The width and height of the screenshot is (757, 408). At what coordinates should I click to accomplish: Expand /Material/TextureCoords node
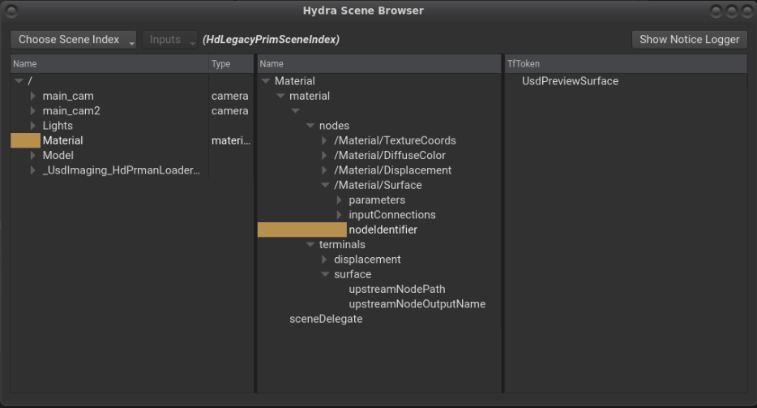[x=325, y=141]
